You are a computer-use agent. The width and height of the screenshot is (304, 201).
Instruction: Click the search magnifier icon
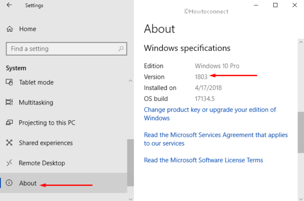[121, 49]
